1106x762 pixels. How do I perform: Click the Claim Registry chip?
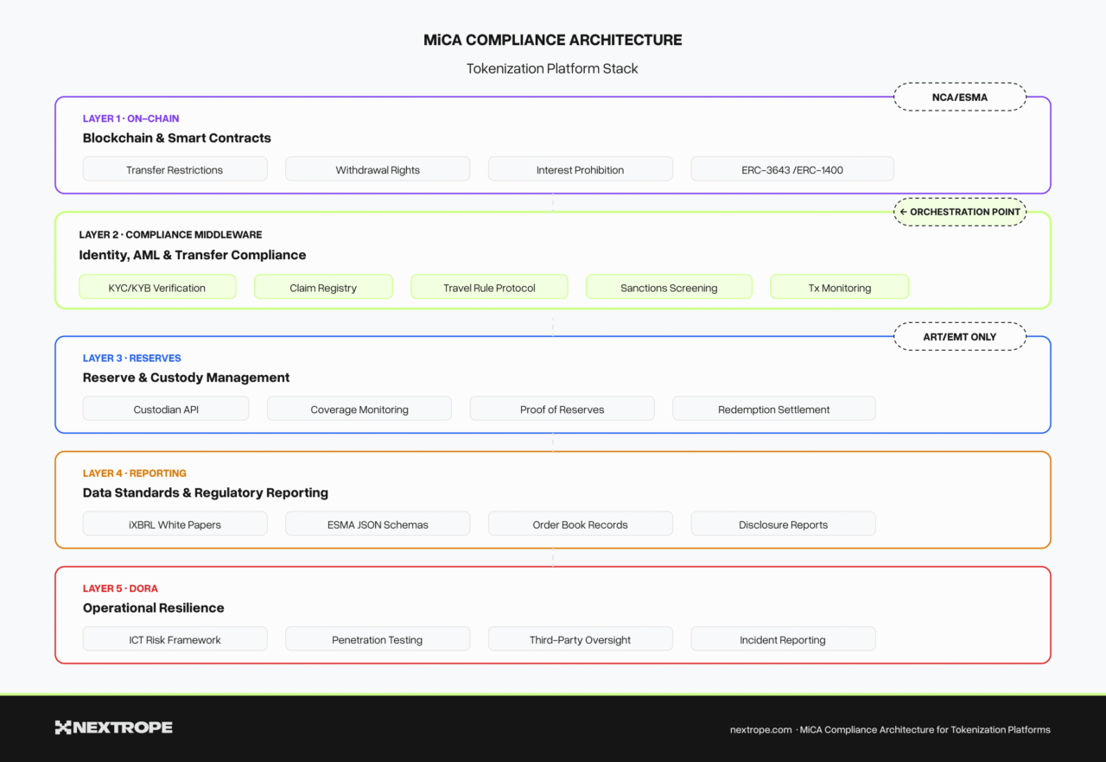(x=323, y=288)
